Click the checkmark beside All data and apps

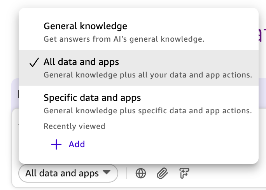click(x=34, y=62)
